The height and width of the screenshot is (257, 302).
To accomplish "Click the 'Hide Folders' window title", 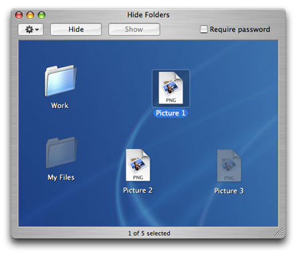I will (x=148, y=15).
